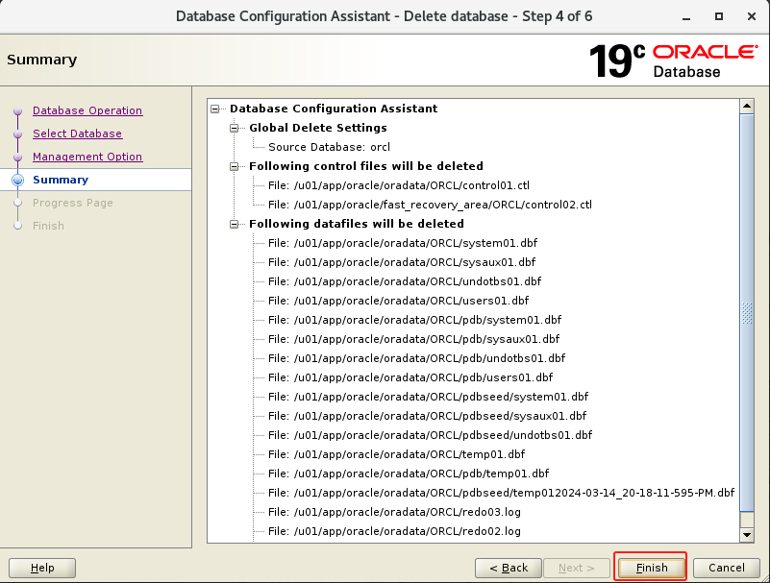Select the pdbseed/system01.dbf file row
This screenshot has width=770, height=583.
click(x=428, y=397)
